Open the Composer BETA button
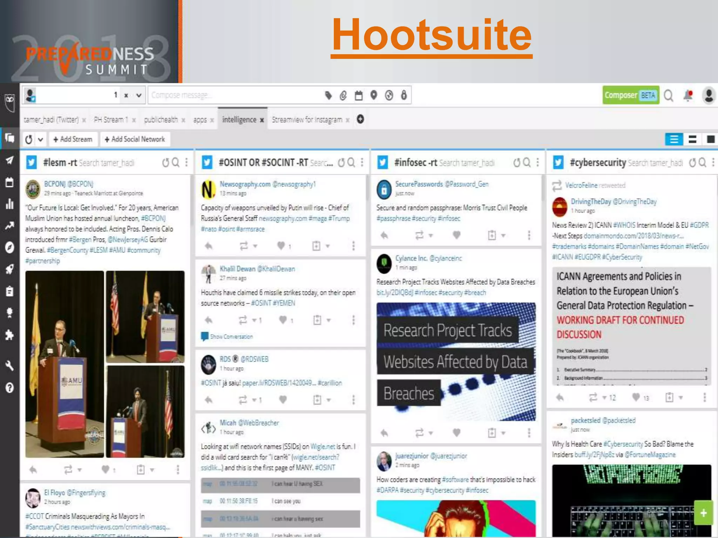Image resolution: width=718 pixels, height=538 pixels. click(631, 95)
